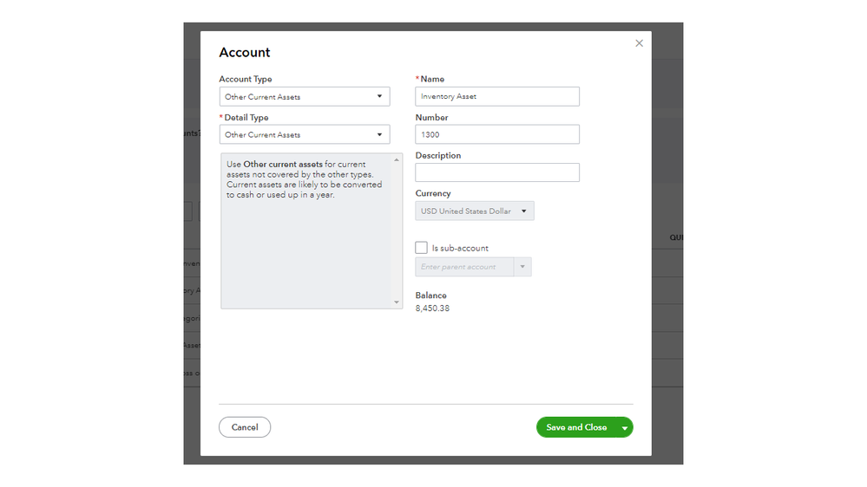867x487 pixels.
Task: Click the Account dialog title
Action: pos(245,53)
